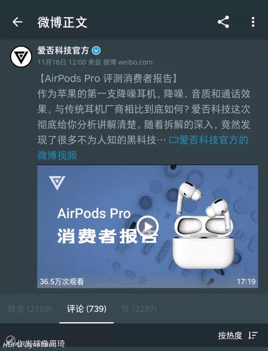The image size is (268, 351).
Task: Tap the 微博正文 page title
Action: coord(62,22)
